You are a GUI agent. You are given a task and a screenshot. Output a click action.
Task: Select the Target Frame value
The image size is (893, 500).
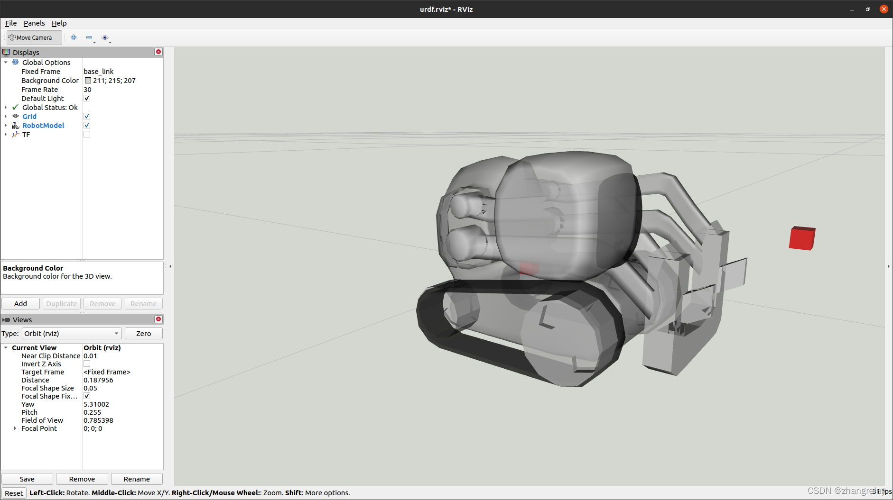pyautogui.click(x=107, y=372)
